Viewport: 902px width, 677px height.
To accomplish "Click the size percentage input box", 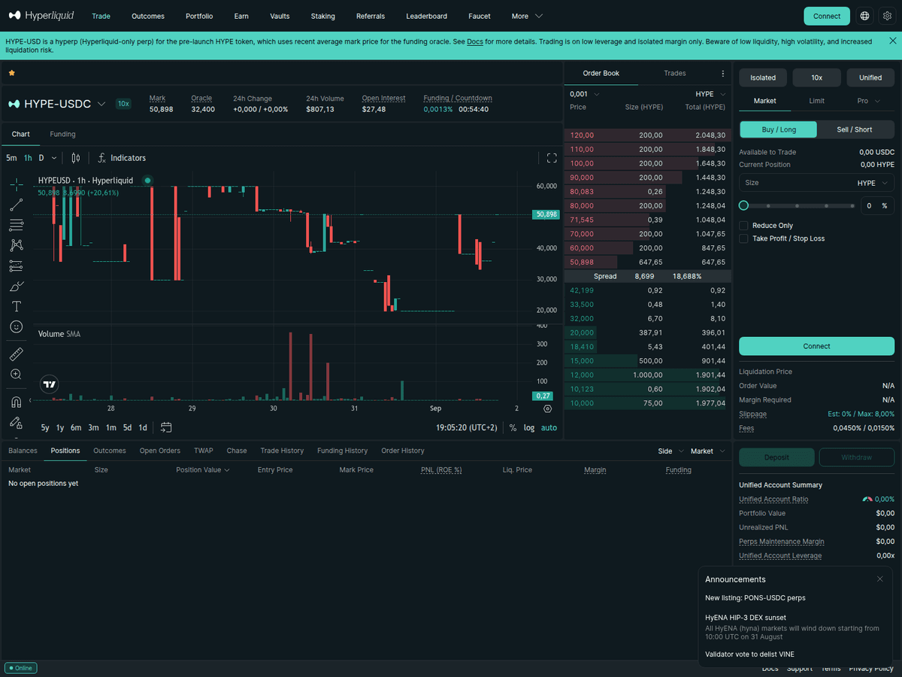I will (877, 205).
